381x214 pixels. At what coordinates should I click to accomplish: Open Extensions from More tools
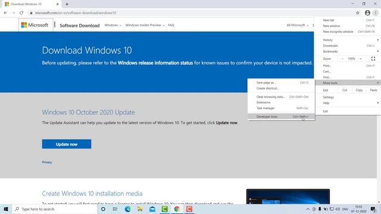[x=282, y=102]
